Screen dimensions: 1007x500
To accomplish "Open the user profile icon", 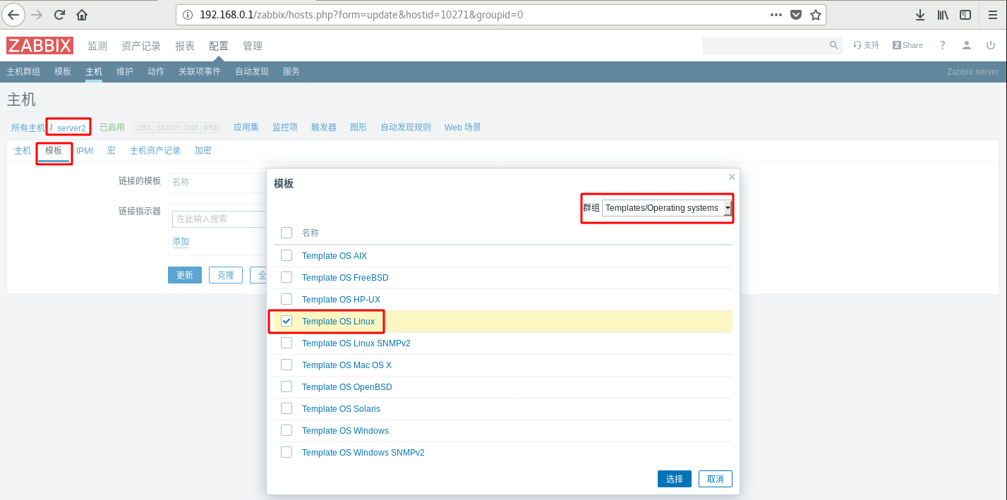I will coord(967,45).
